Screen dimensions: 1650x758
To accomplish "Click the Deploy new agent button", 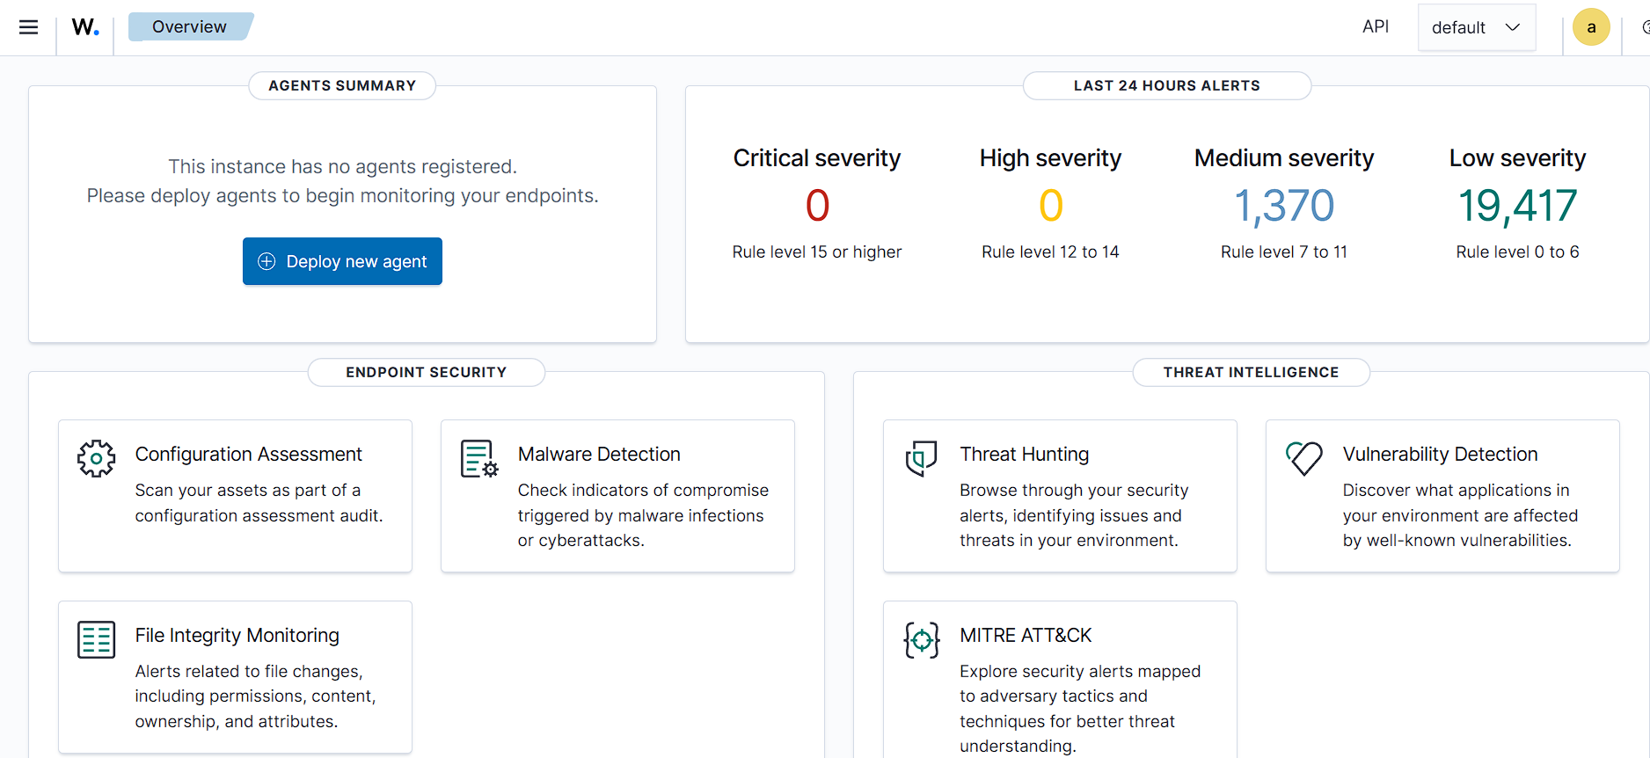I will [342, 261].
